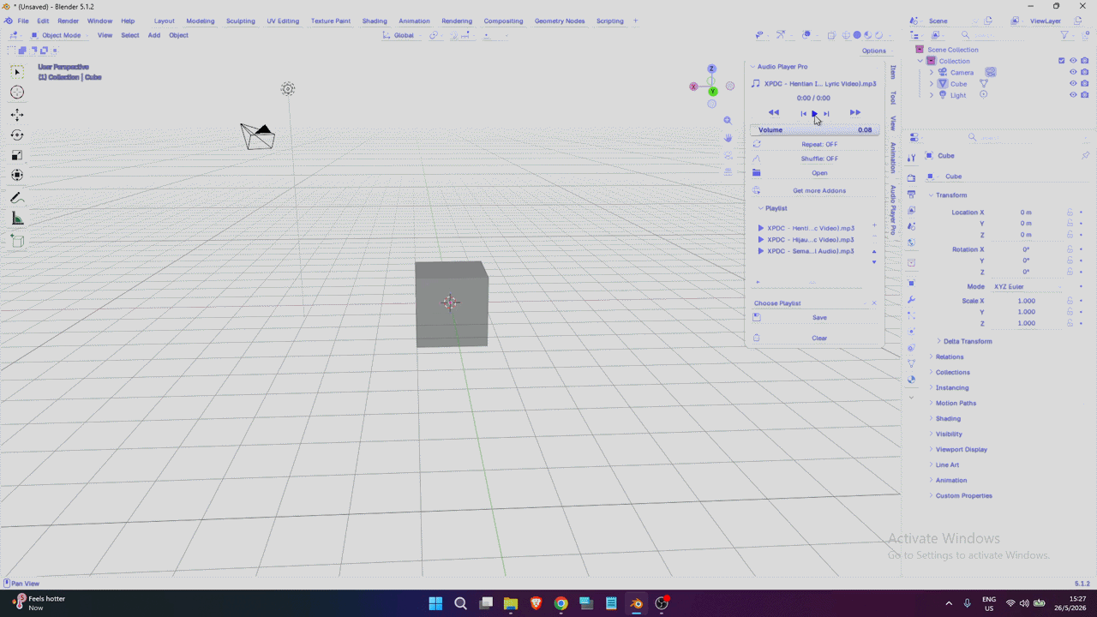Open the XYZ Euler mode dropdown
The image size is (1097, 617).
click(x=1028, y=286)
